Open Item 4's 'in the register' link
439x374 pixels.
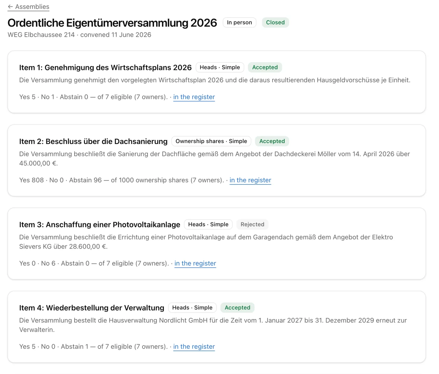[194, 346]
